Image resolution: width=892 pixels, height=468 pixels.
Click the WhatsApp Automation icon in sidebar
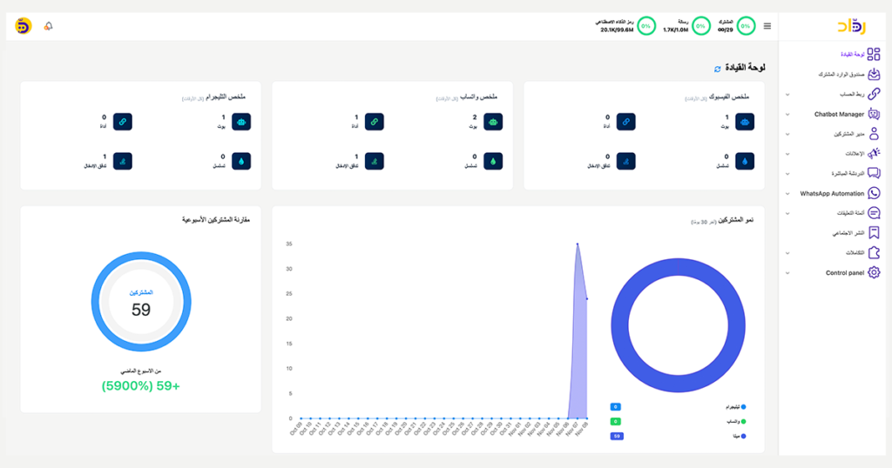874,193
